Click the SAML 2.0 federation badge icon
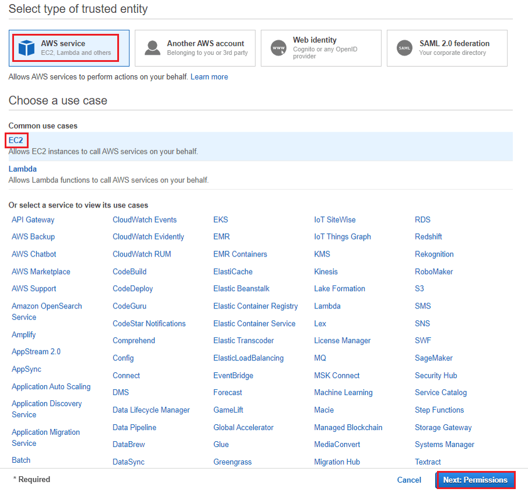The height and width of the screenshot is (492, 528). tap(404, 48)
